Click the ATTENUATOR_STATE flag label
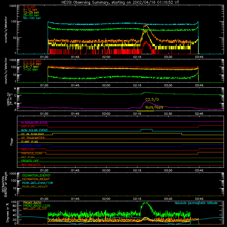 [x=34, y=123]
